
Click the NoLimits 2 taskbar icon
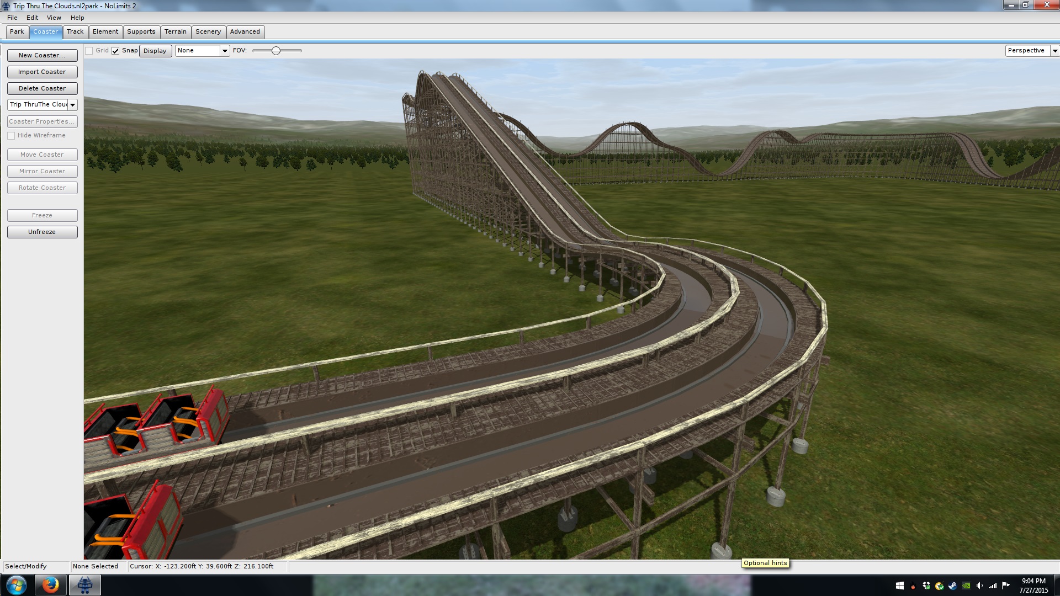click(x=84, y=584)
